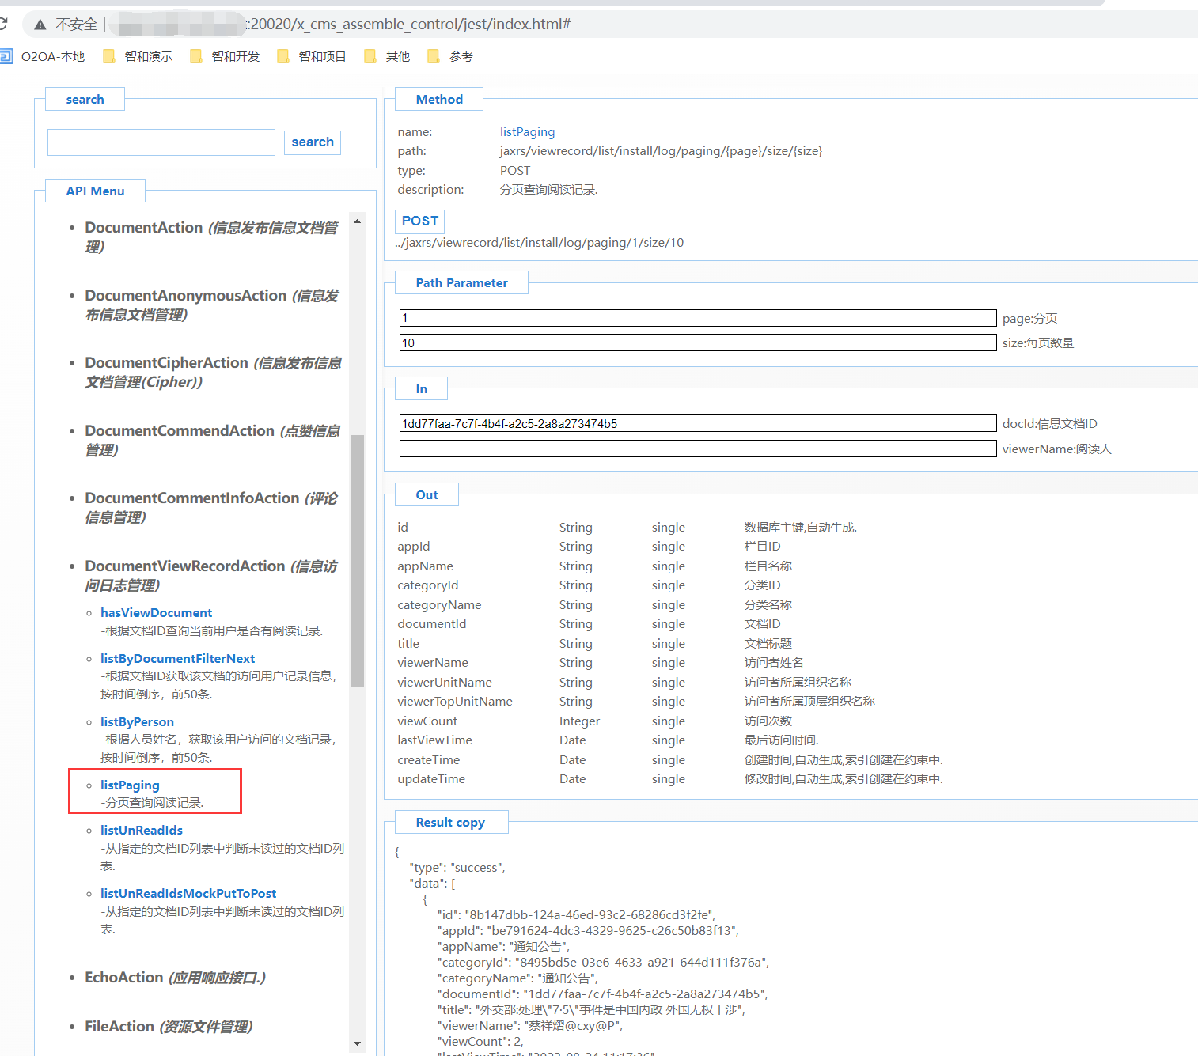The image size is (1198, 1056).
Task: Expand the DocumentCommendAction API group
Action: pos(179,431)
